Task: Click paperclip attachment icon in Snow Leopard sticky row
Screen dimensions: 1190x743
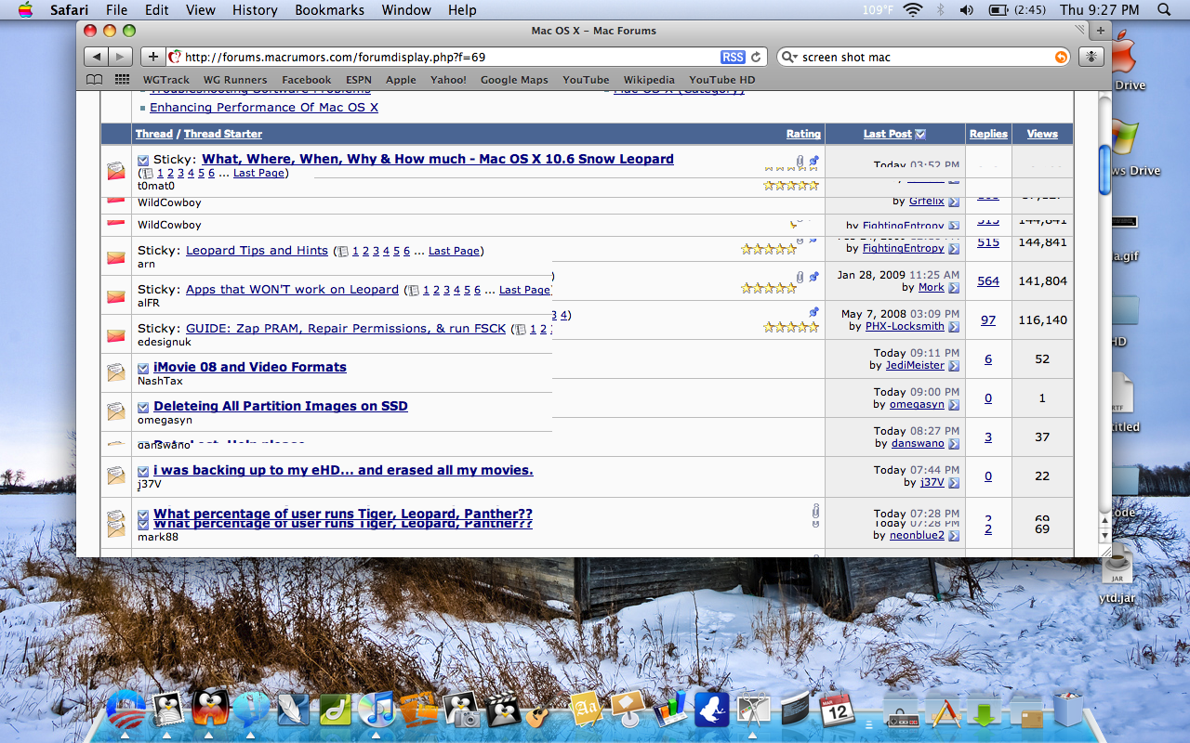Action: tap(800, 161)
